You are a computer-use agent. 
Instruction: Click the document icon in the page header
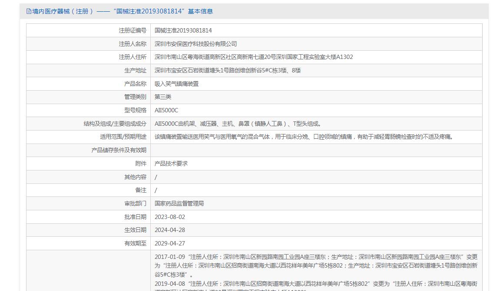point(29,11)
